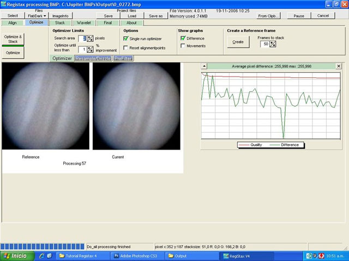This screenshot has width=349, height=261.
Task: Collapse the graph panel with the up-arrow button
Action: click(204, 66)
